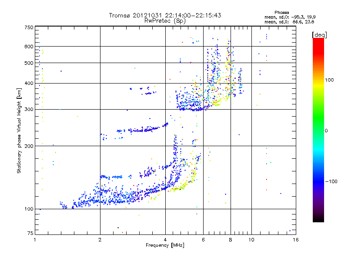The image size is (348, 261).
Task: Click the colorbar tick label '-100'
Action: coord(331,181)
